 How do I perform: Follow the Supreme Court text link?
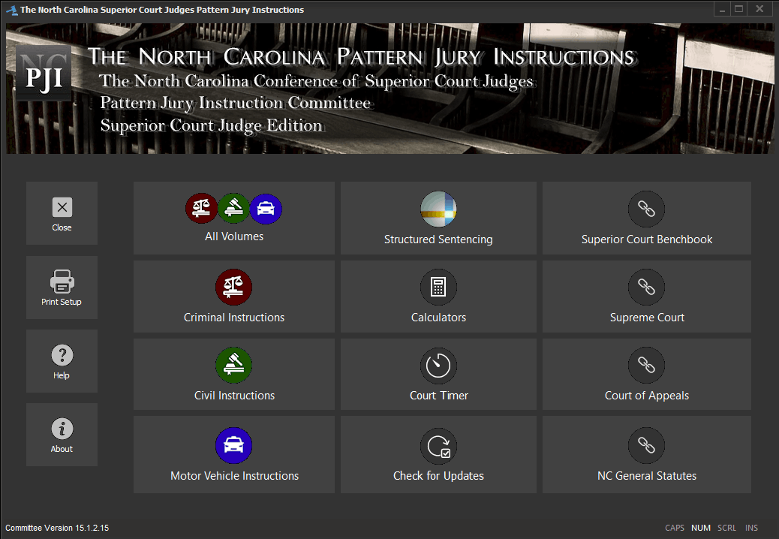[647, 318]
